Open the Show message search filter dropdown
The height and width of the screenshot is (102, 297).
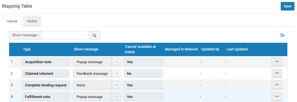[25, 35]
